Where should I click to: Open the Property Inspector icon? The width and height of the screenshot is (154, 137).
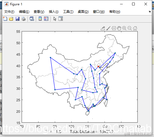pos(61,19)
